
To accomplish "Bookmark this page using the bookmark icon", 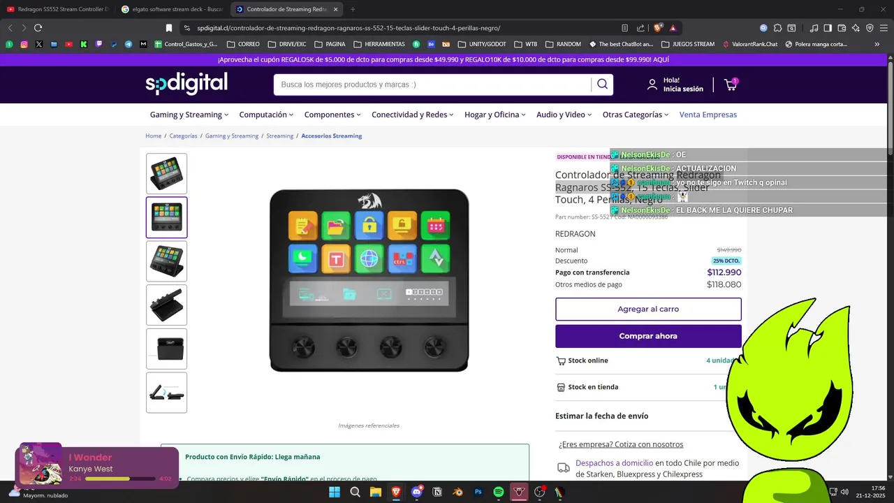I will (x=169, y=28).
